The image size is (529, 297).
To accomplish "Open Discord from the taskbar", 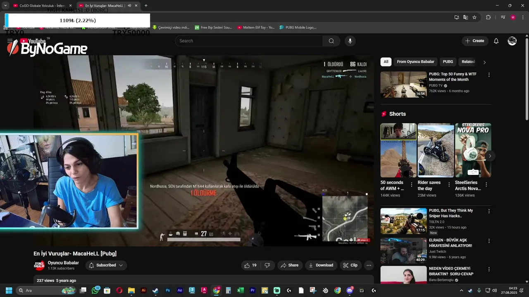I will pyautogui.click(x=350, y=290).
